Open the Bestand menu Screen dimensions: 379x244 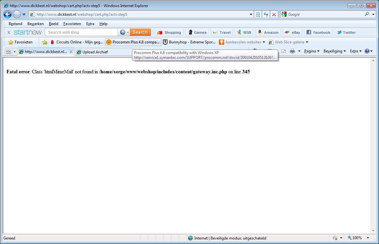(x=15, y=24)
